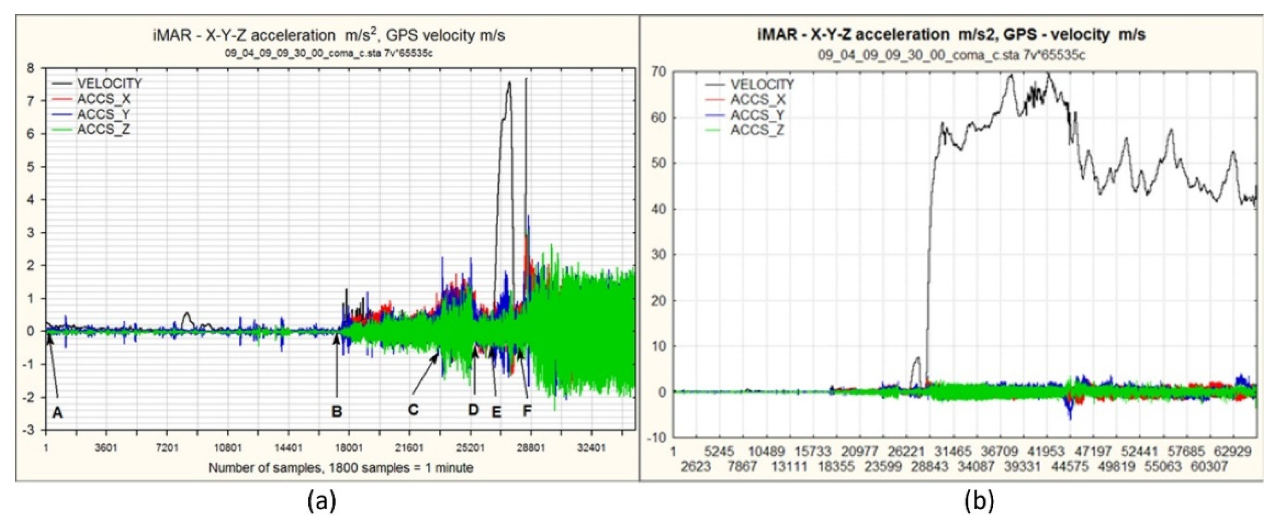Click y-axis value -3 in chart (a)
This screenshot has height=528, width=1274.
[x=29, y=430]
